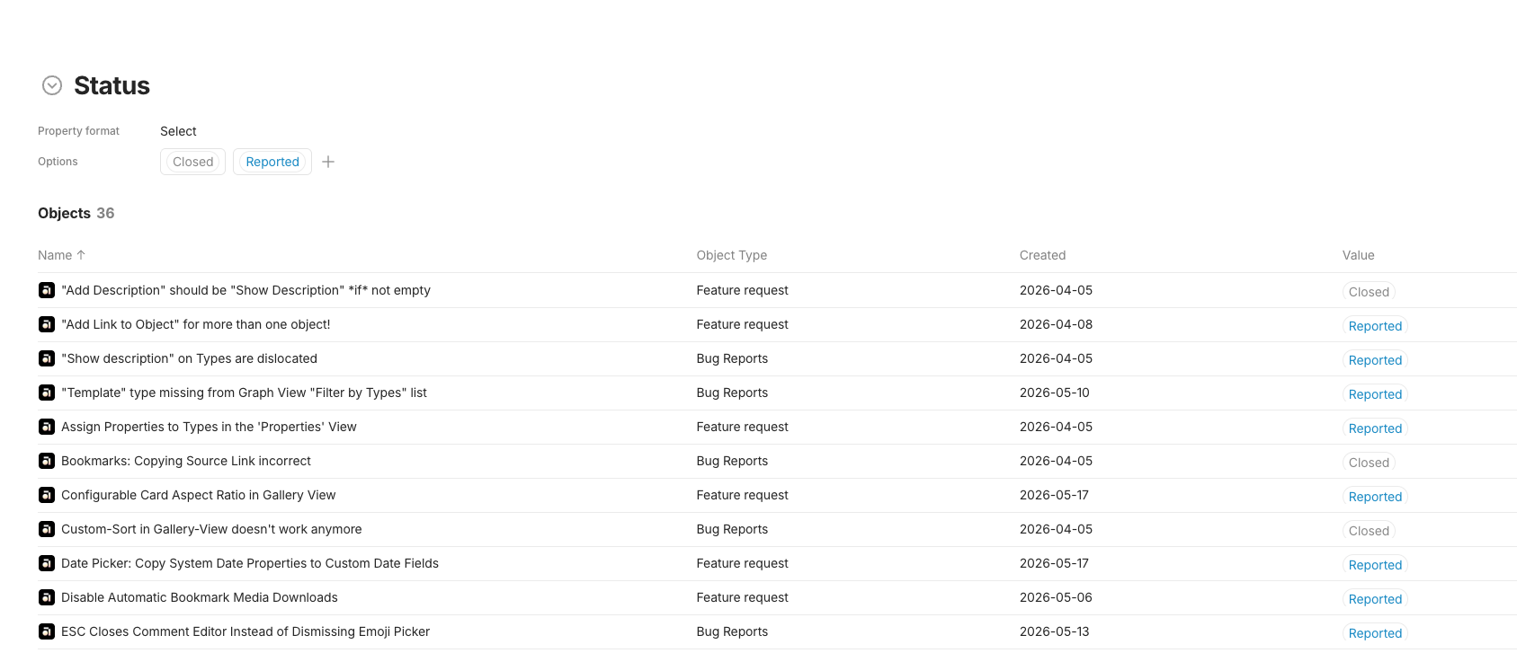The image size is (1517, 653).
Task: Open the Property format Select dropdown
Action: pyautogui.click(x=178, y=131)
